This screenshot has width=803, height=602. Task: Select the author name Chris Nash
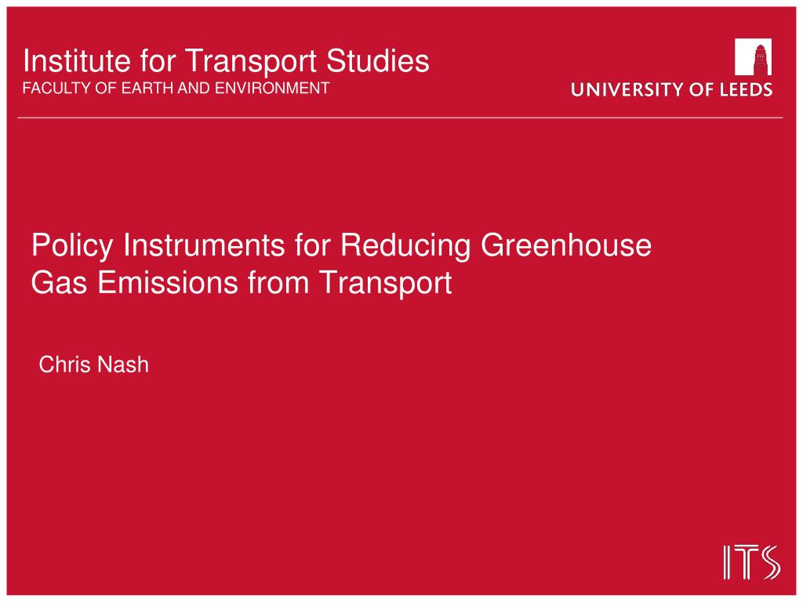pos(94,364)
